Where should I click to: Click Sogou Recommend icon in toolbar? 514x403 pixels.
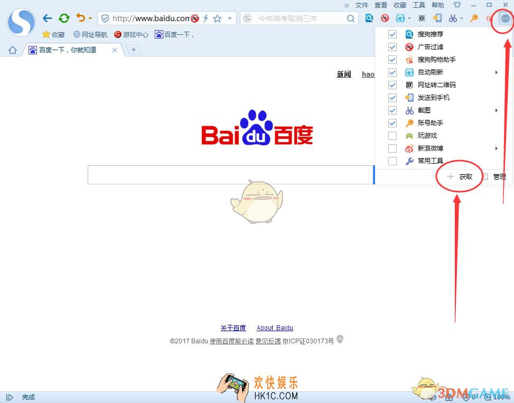pyautogui.click(x=369, y=18)
